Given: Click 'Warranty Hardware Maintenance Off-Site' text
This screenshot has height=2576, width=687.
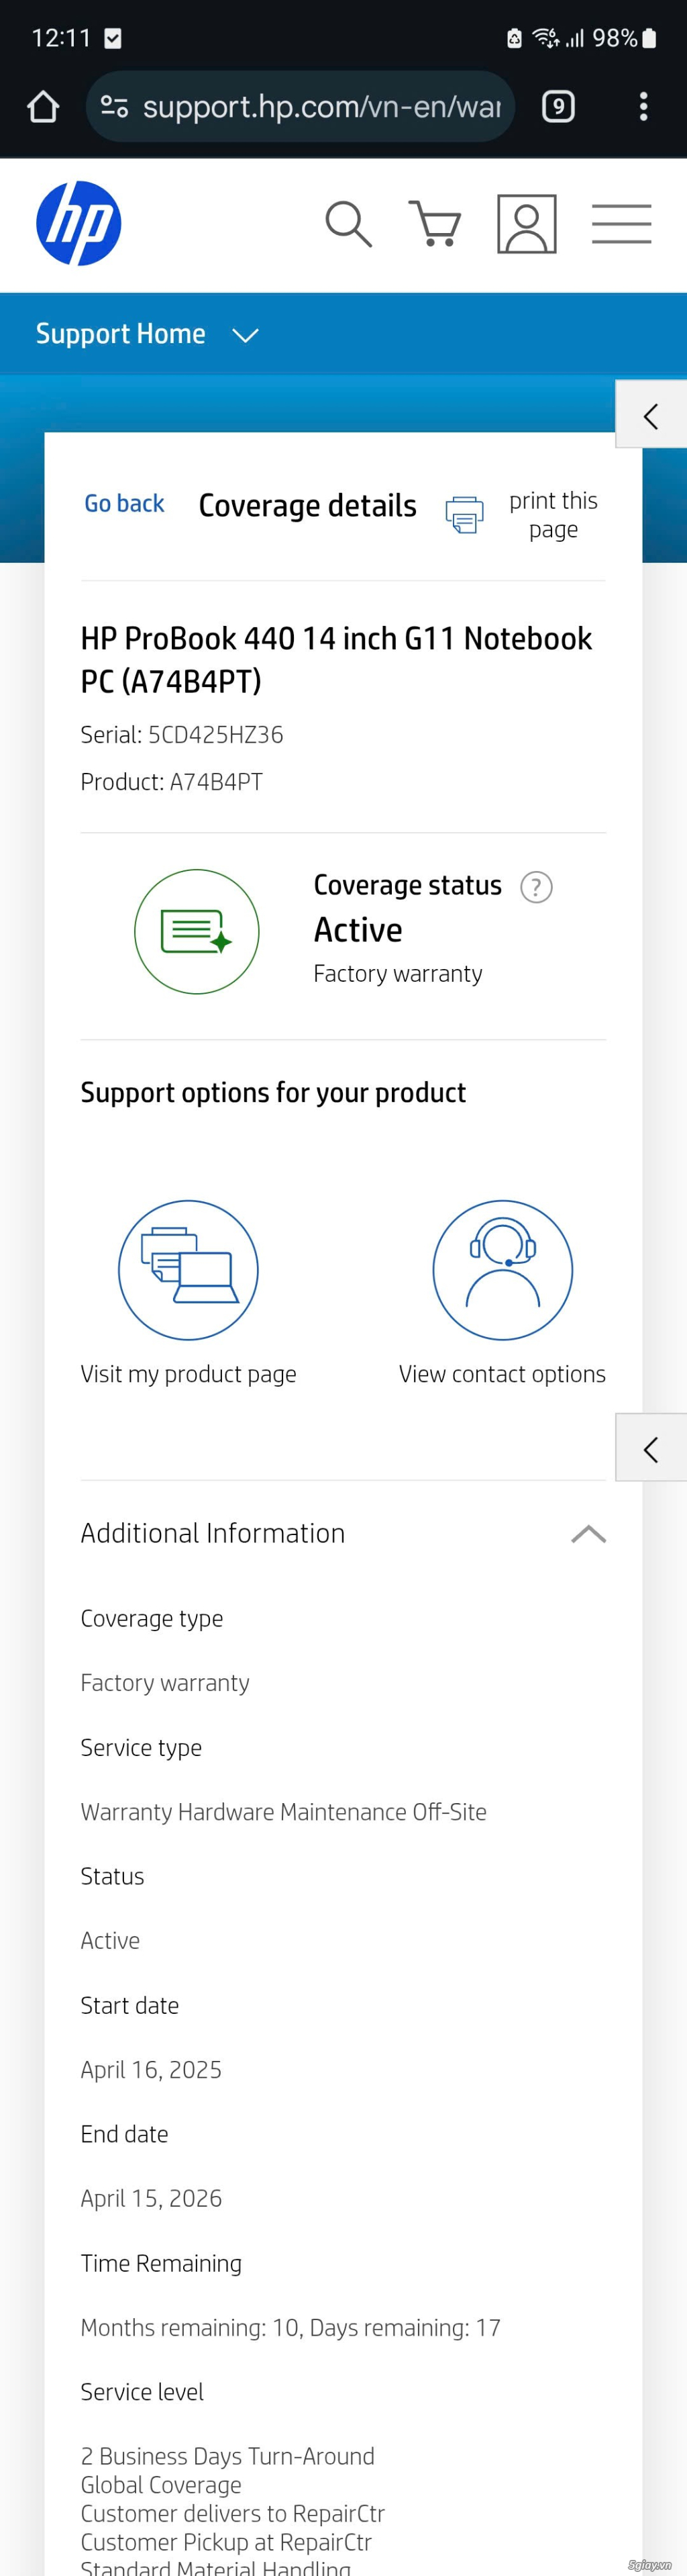Looking at the screenshot, I should [x=284, y=1812].
